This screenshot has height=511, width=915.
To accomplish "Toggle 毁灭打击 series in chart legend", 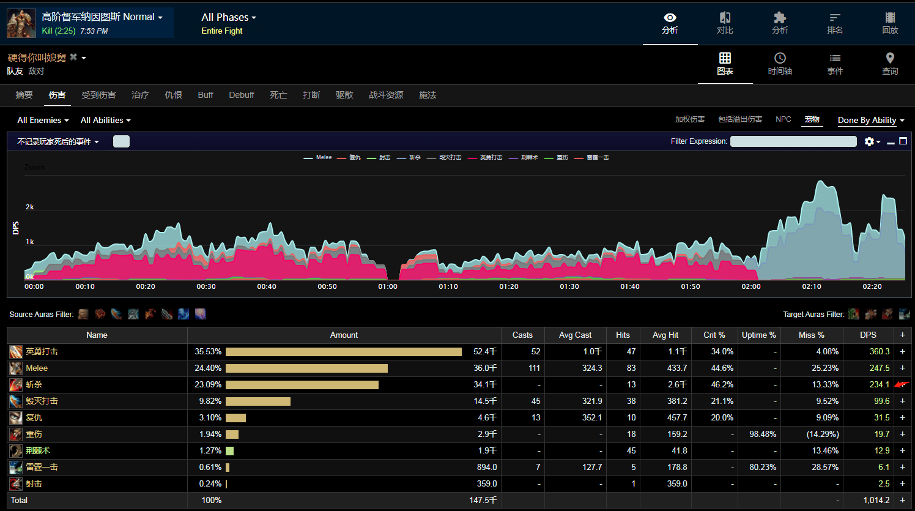I will point(444,157).
